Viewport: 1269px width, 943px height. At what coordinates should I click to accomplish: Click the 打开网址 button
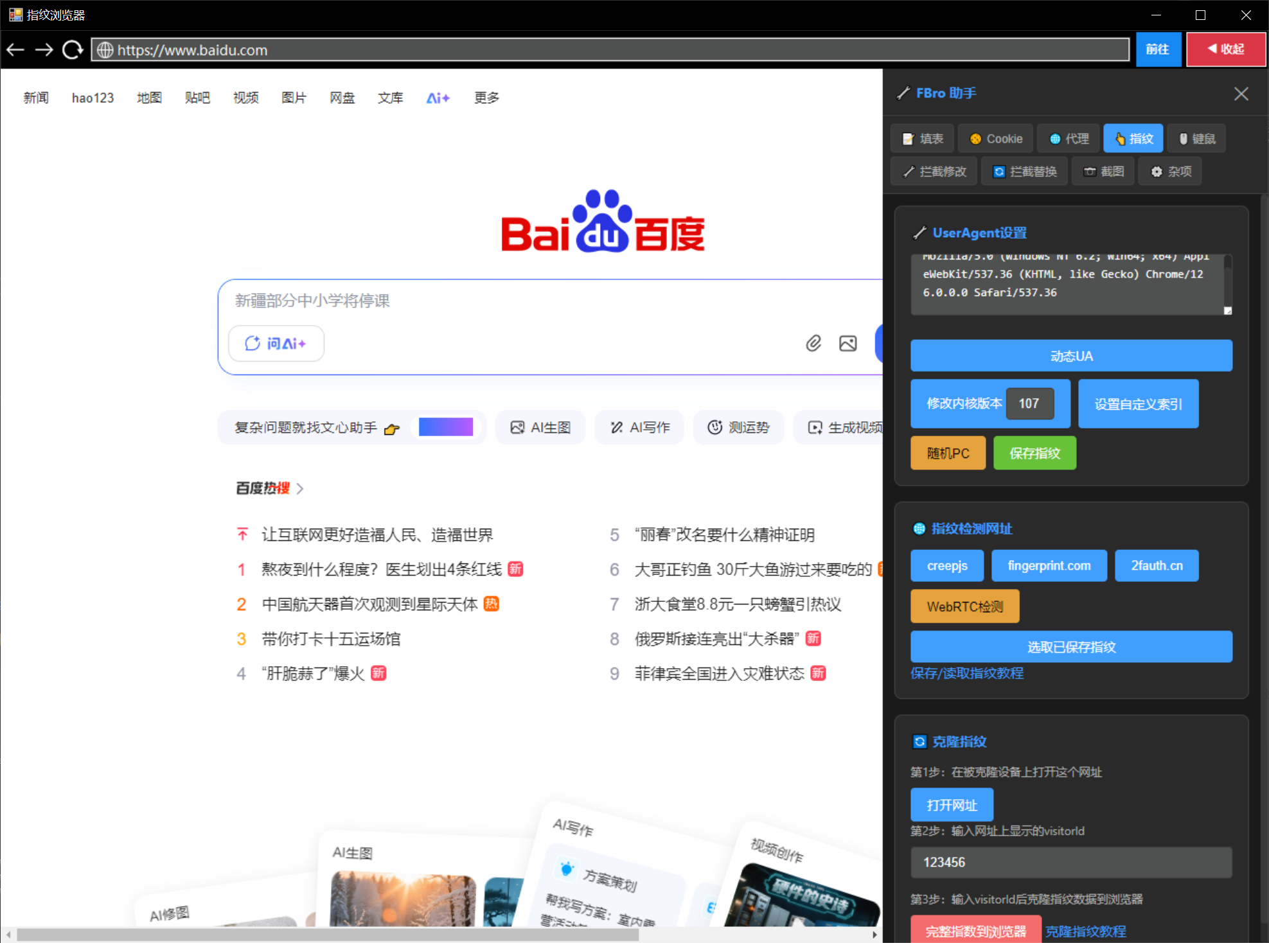point(952,805)
